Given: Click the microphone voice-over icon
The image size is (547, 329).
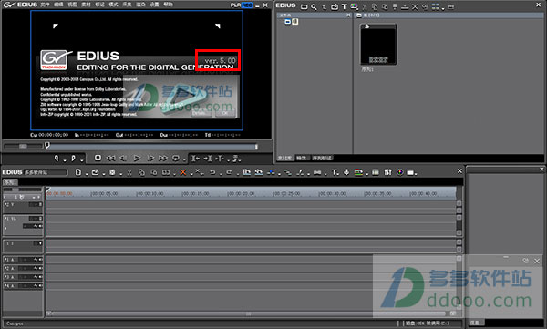Looking at the screenshot, I should coord(346,172).
